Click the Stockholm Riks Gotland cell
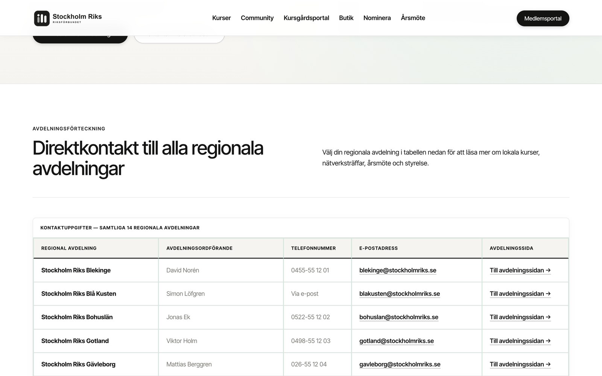This screenshot has width=602, height=376. 96,341
